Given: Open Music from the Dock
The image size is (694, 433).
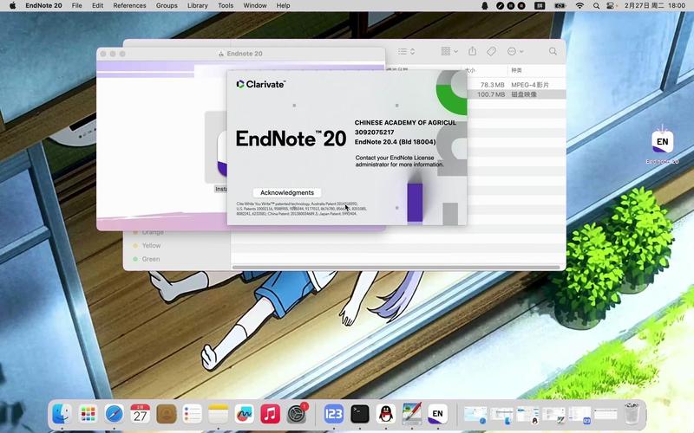Looking at the screenshot, I should [271, 414].
